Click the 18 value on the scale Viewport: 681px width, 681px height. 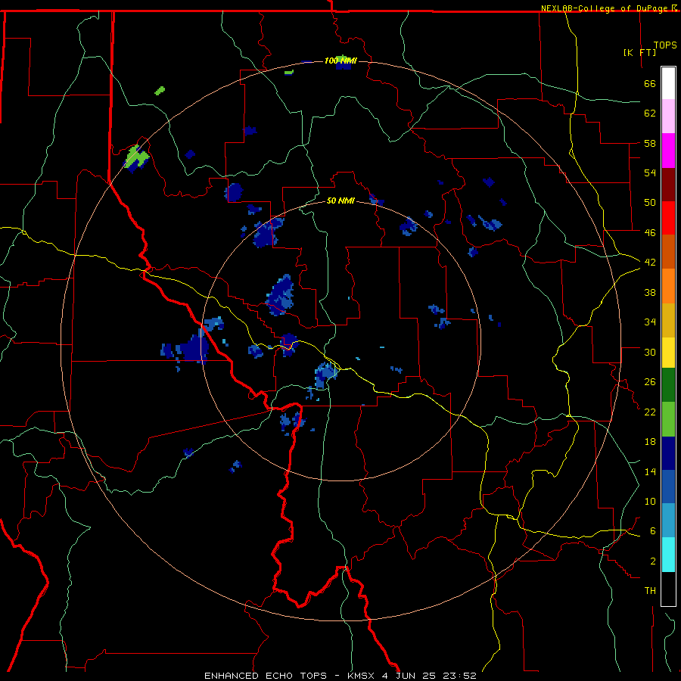[650, 442]
